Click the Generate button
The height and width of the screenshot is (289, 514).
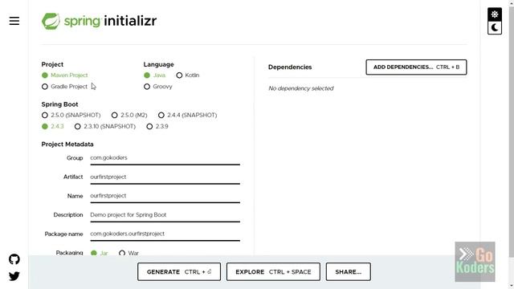179,271
